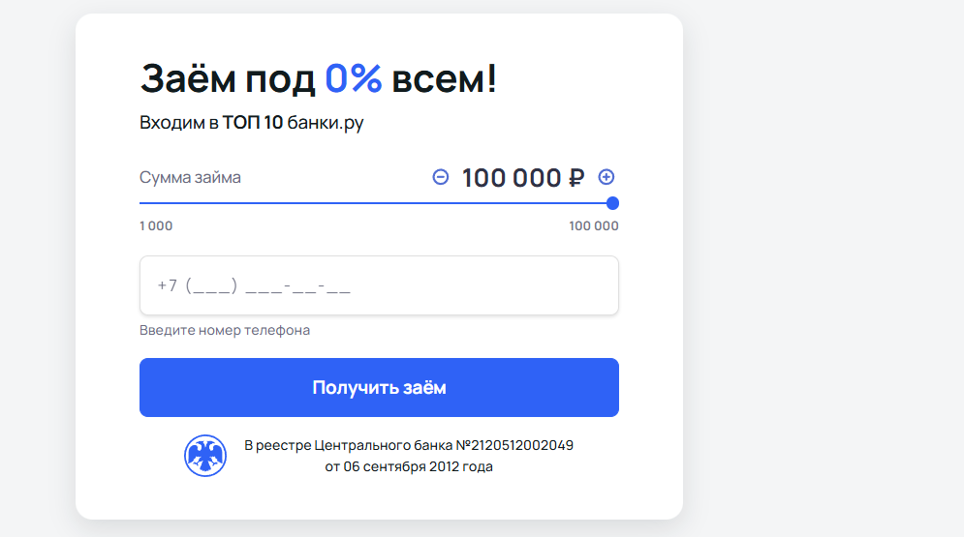Viewport: 964px width, 537px height.
Task: Click the 1 000 minimum slider label
Action: pos(156,226)
